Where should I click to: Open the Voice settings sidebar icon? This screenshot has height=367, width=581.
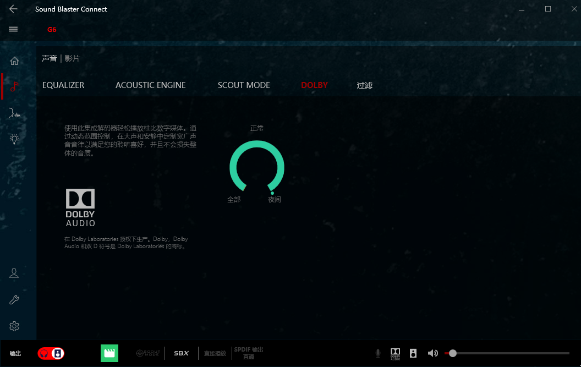[x=14, y=113]
